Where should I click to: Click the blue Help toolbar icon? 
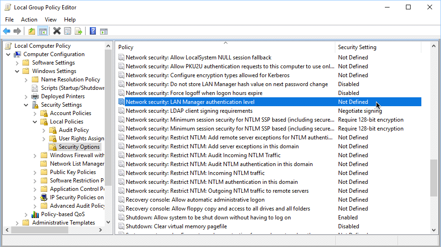click(x=93, y=31)
